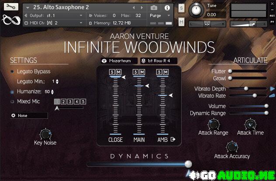This screenshot has width=276, height=181.
Task: Solo the CLOSE microphone channel
Action: [112, 72]
